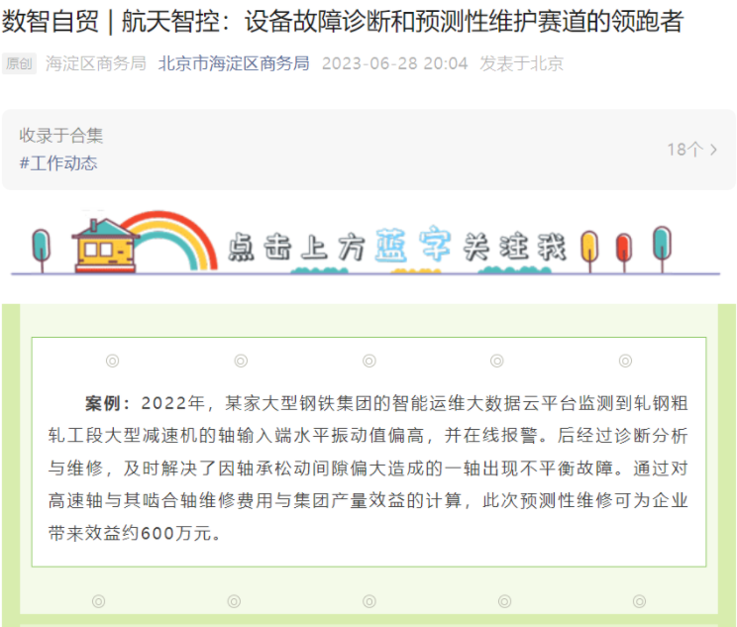Screen dimensions: 737x627
Task: Click the publish date 2023-06-28 20:04
Action: pos(395,63)
